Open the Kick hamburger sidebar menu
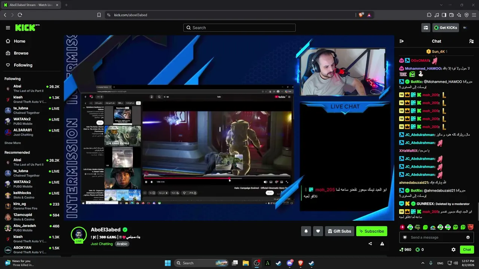Image resolution: width=479 pixels, height=269 pixels. pos(8,28)
